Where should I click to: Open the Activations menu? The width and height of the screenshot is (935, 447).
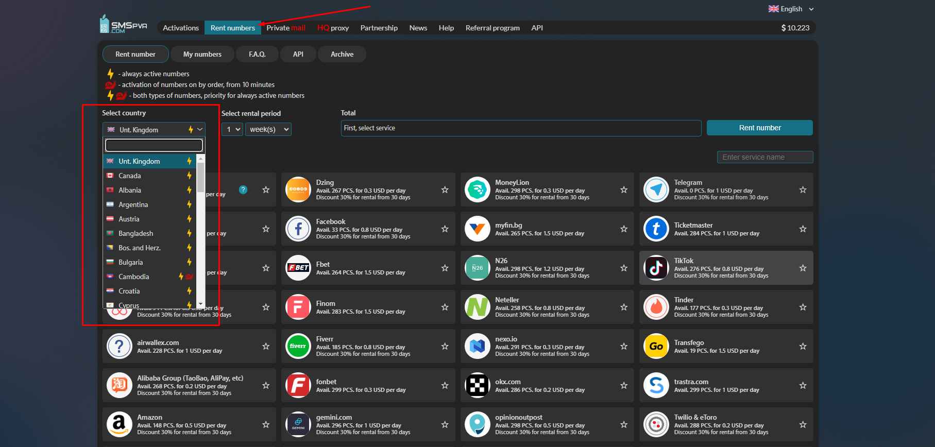pyautogui.click(x=181, y=28)
